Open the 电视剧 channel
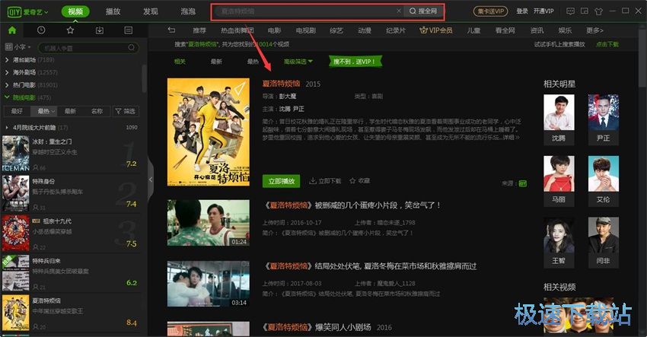Viewport: 647px width, 337px height. [x=305, y=30]
